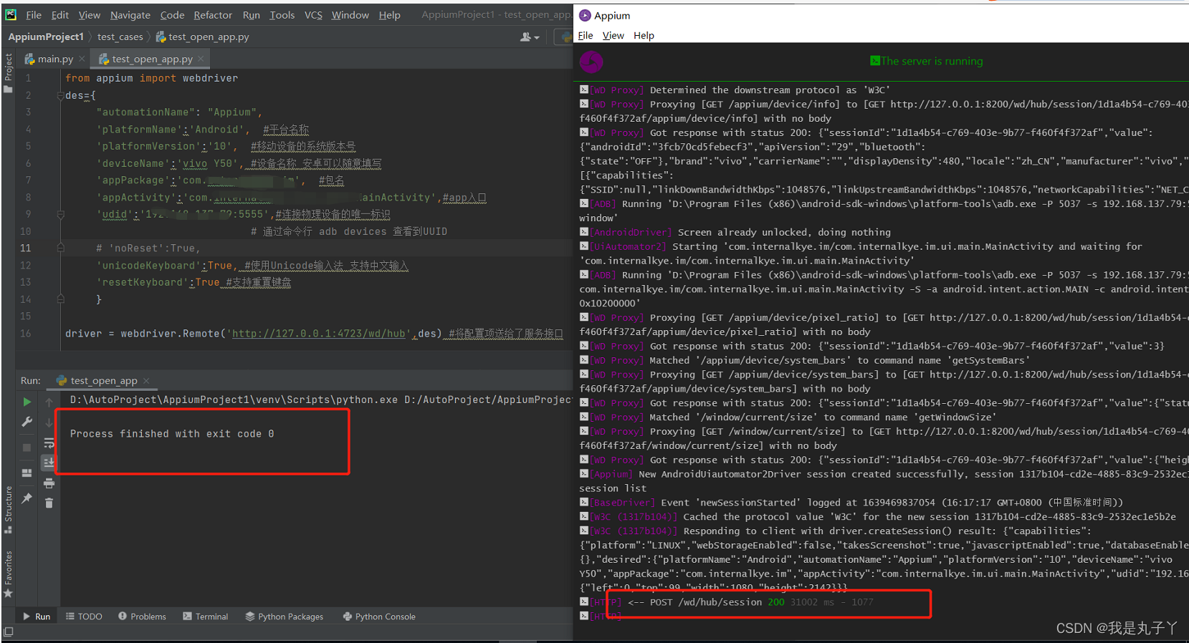Toggle soft-wrap in the Run console
Image resolution: width=1189 pixels, height=643 pixels.
[49, 443]
